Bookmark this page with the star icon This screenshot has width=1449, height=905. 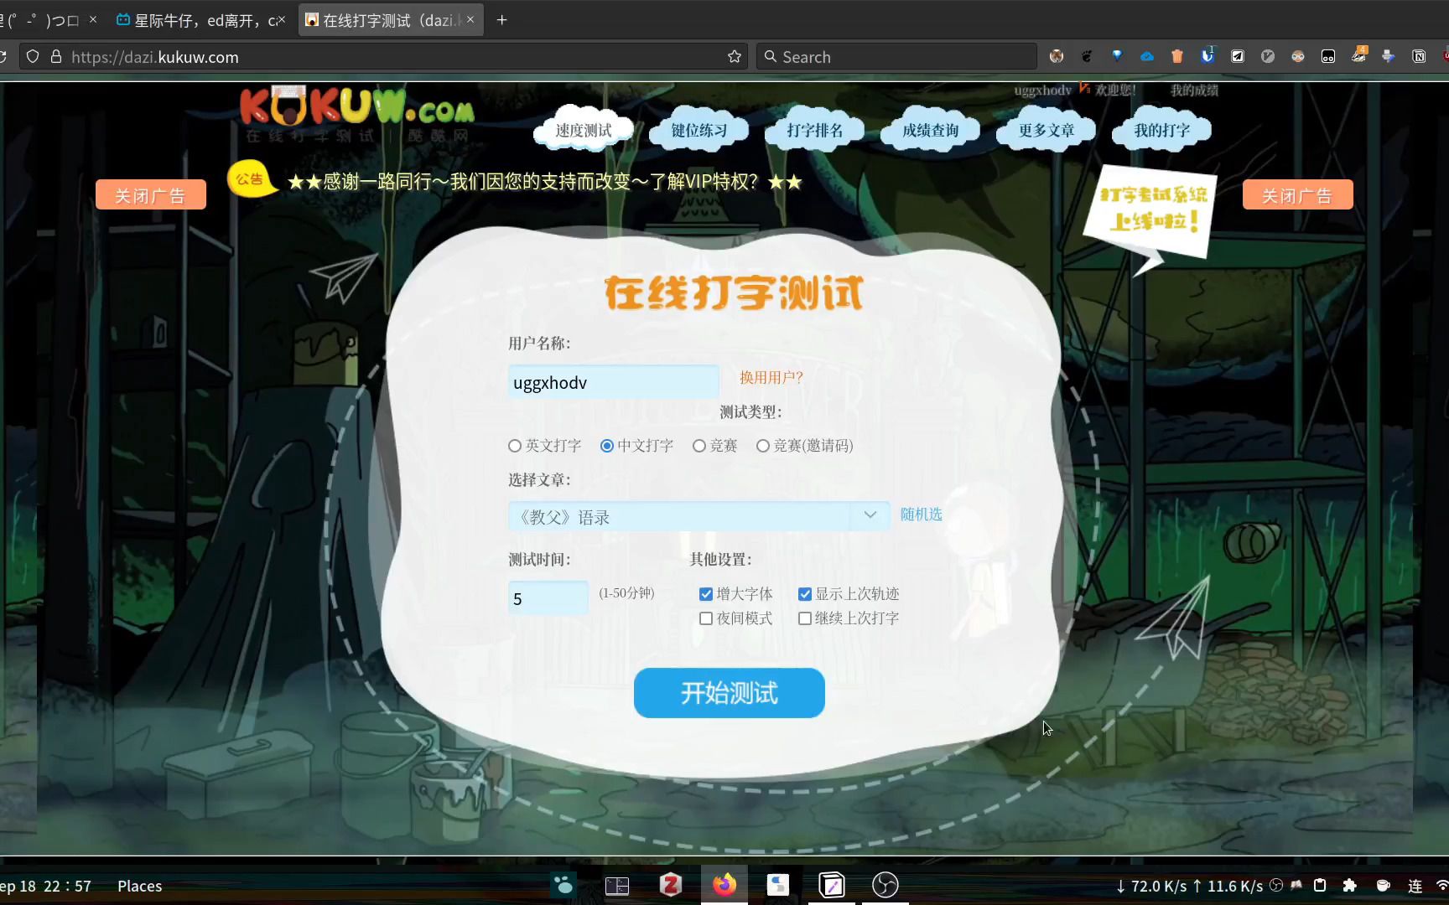tap(735, 57)
